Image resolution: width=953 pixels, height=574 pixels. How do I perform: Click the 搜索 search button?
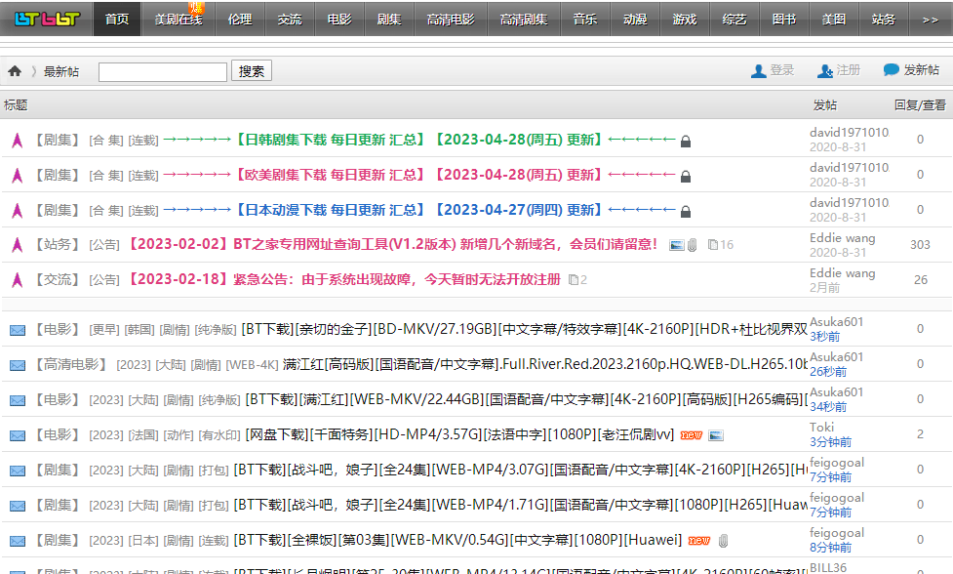click(252, 71)
